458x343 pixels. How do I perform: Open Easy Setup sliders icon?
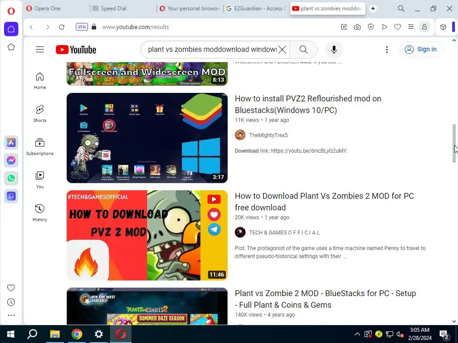[x=411, y=27]
